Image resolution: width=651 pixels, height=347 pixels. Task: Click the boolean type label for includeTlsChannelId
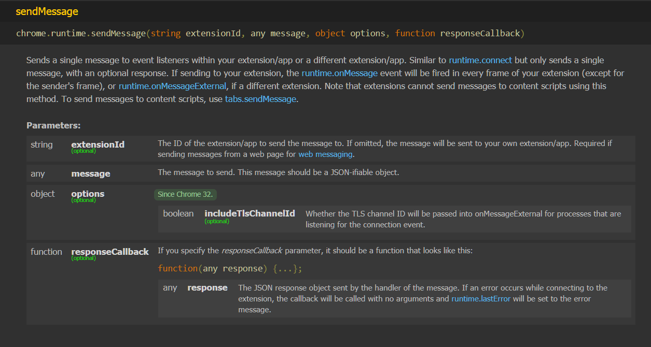(178, 213)
